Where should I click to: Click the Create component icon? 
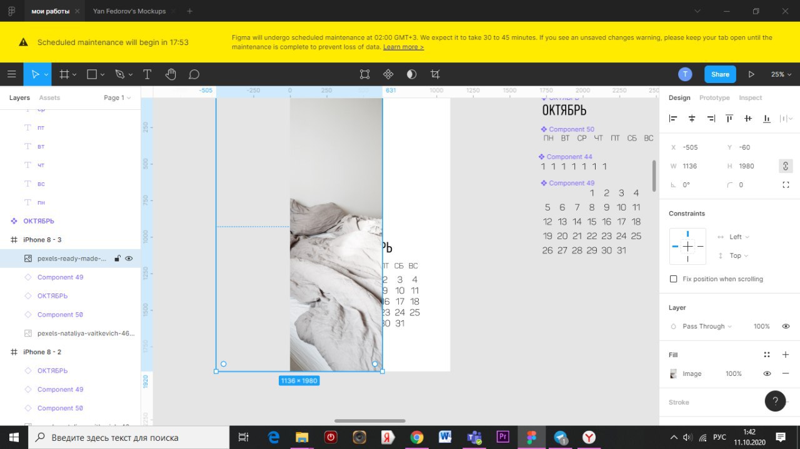click(388, 74)
